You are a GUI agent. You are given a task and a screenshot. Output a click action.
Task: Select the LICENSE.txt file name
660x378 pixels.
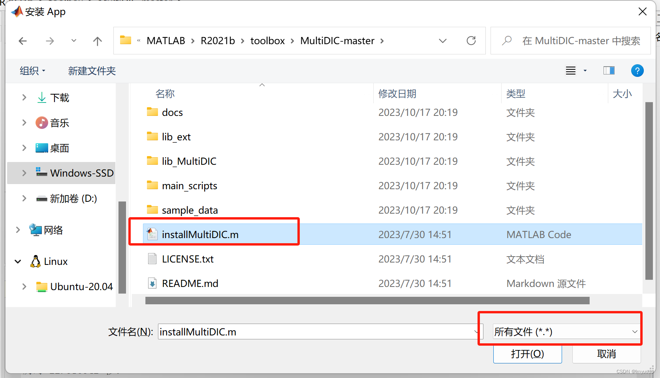pyautogui.click(x=188, y=259)
